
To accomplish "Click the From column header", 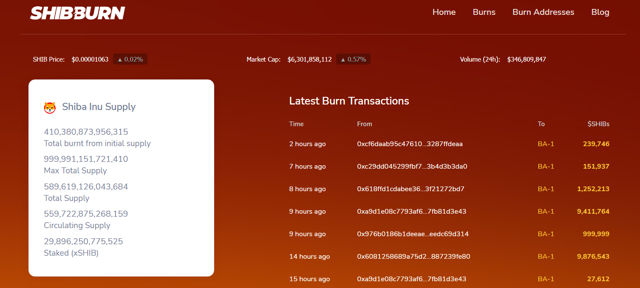I will pos(365,124).
